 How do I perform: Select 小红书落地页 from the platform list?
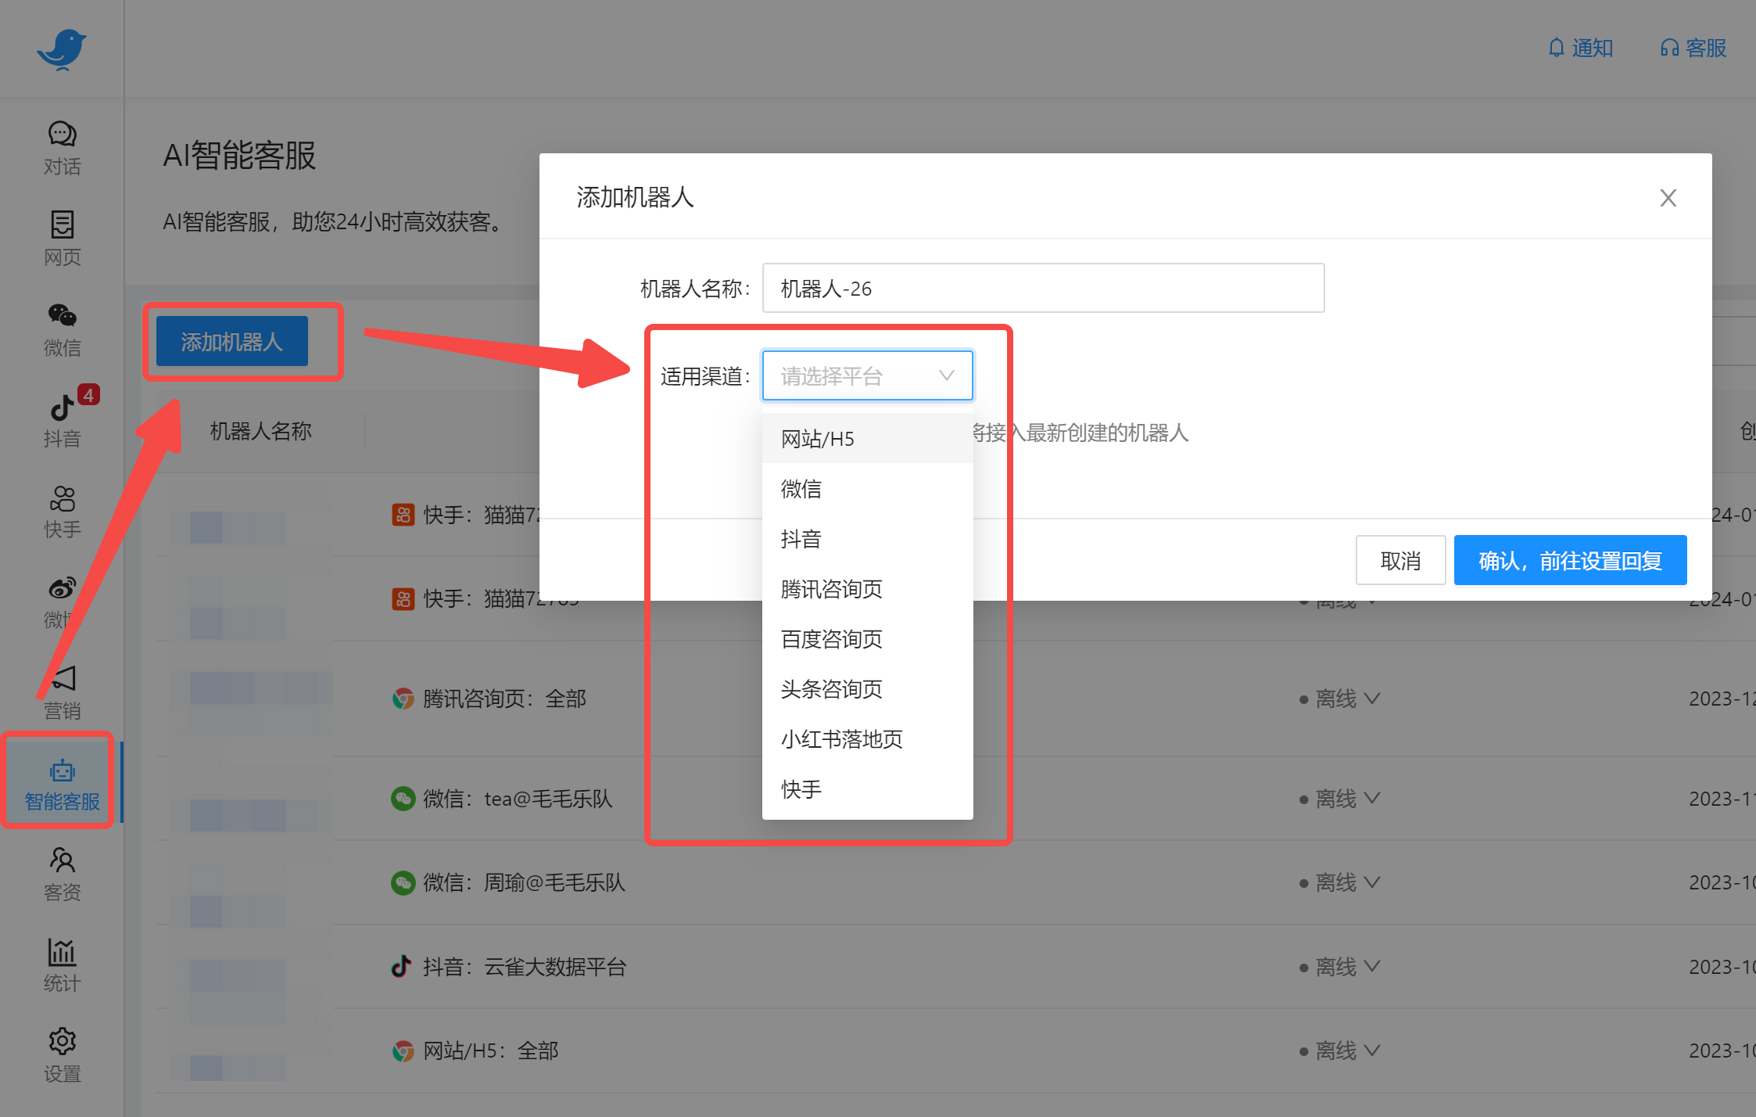(x=841, y=738)
